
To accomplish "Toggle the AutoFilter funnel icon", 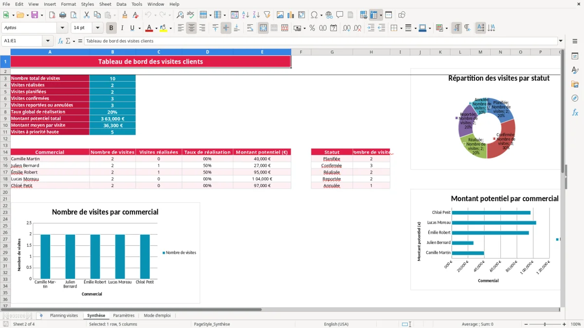I will tap(267, 15).
